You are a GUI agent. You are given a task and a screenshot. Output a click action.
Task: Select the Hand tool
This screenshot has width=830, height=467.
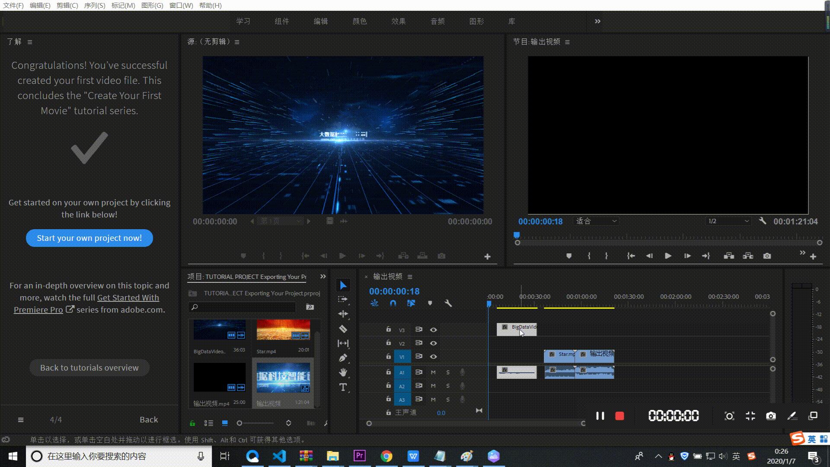coord(343,372)
